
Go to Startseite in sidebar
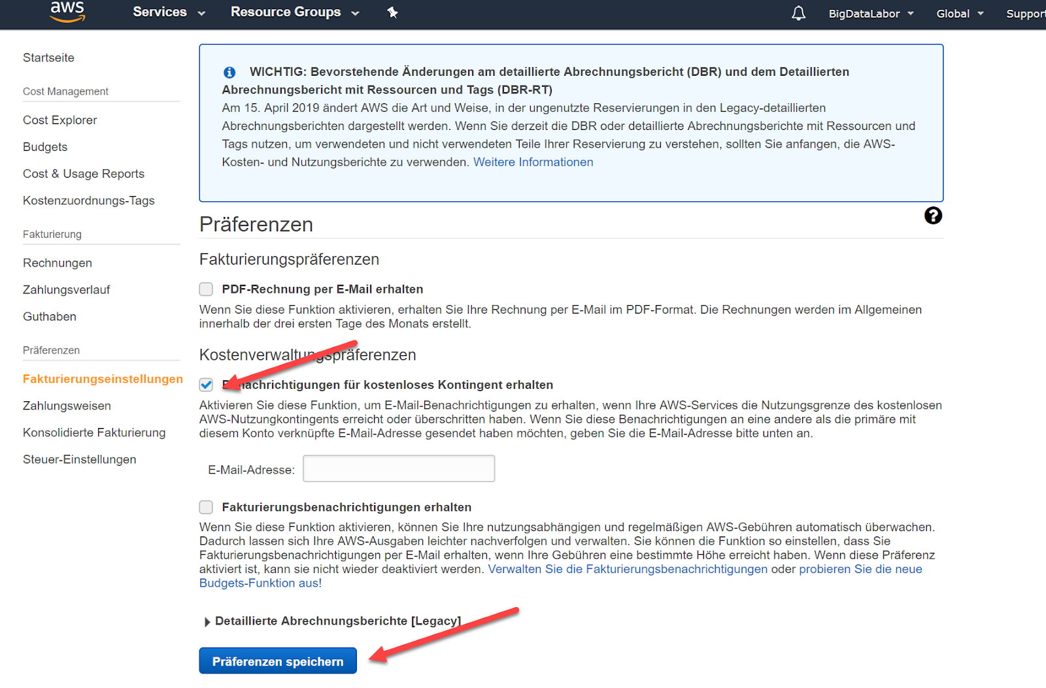[48, 57]
